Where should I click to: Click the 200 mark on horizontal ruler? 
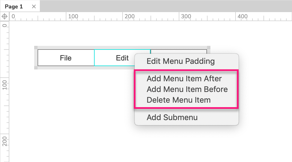coord(129,16)
